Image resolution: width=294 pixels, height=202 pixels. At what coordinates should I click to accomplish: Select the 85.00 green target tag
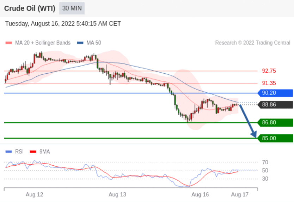[x=275, y=138]
